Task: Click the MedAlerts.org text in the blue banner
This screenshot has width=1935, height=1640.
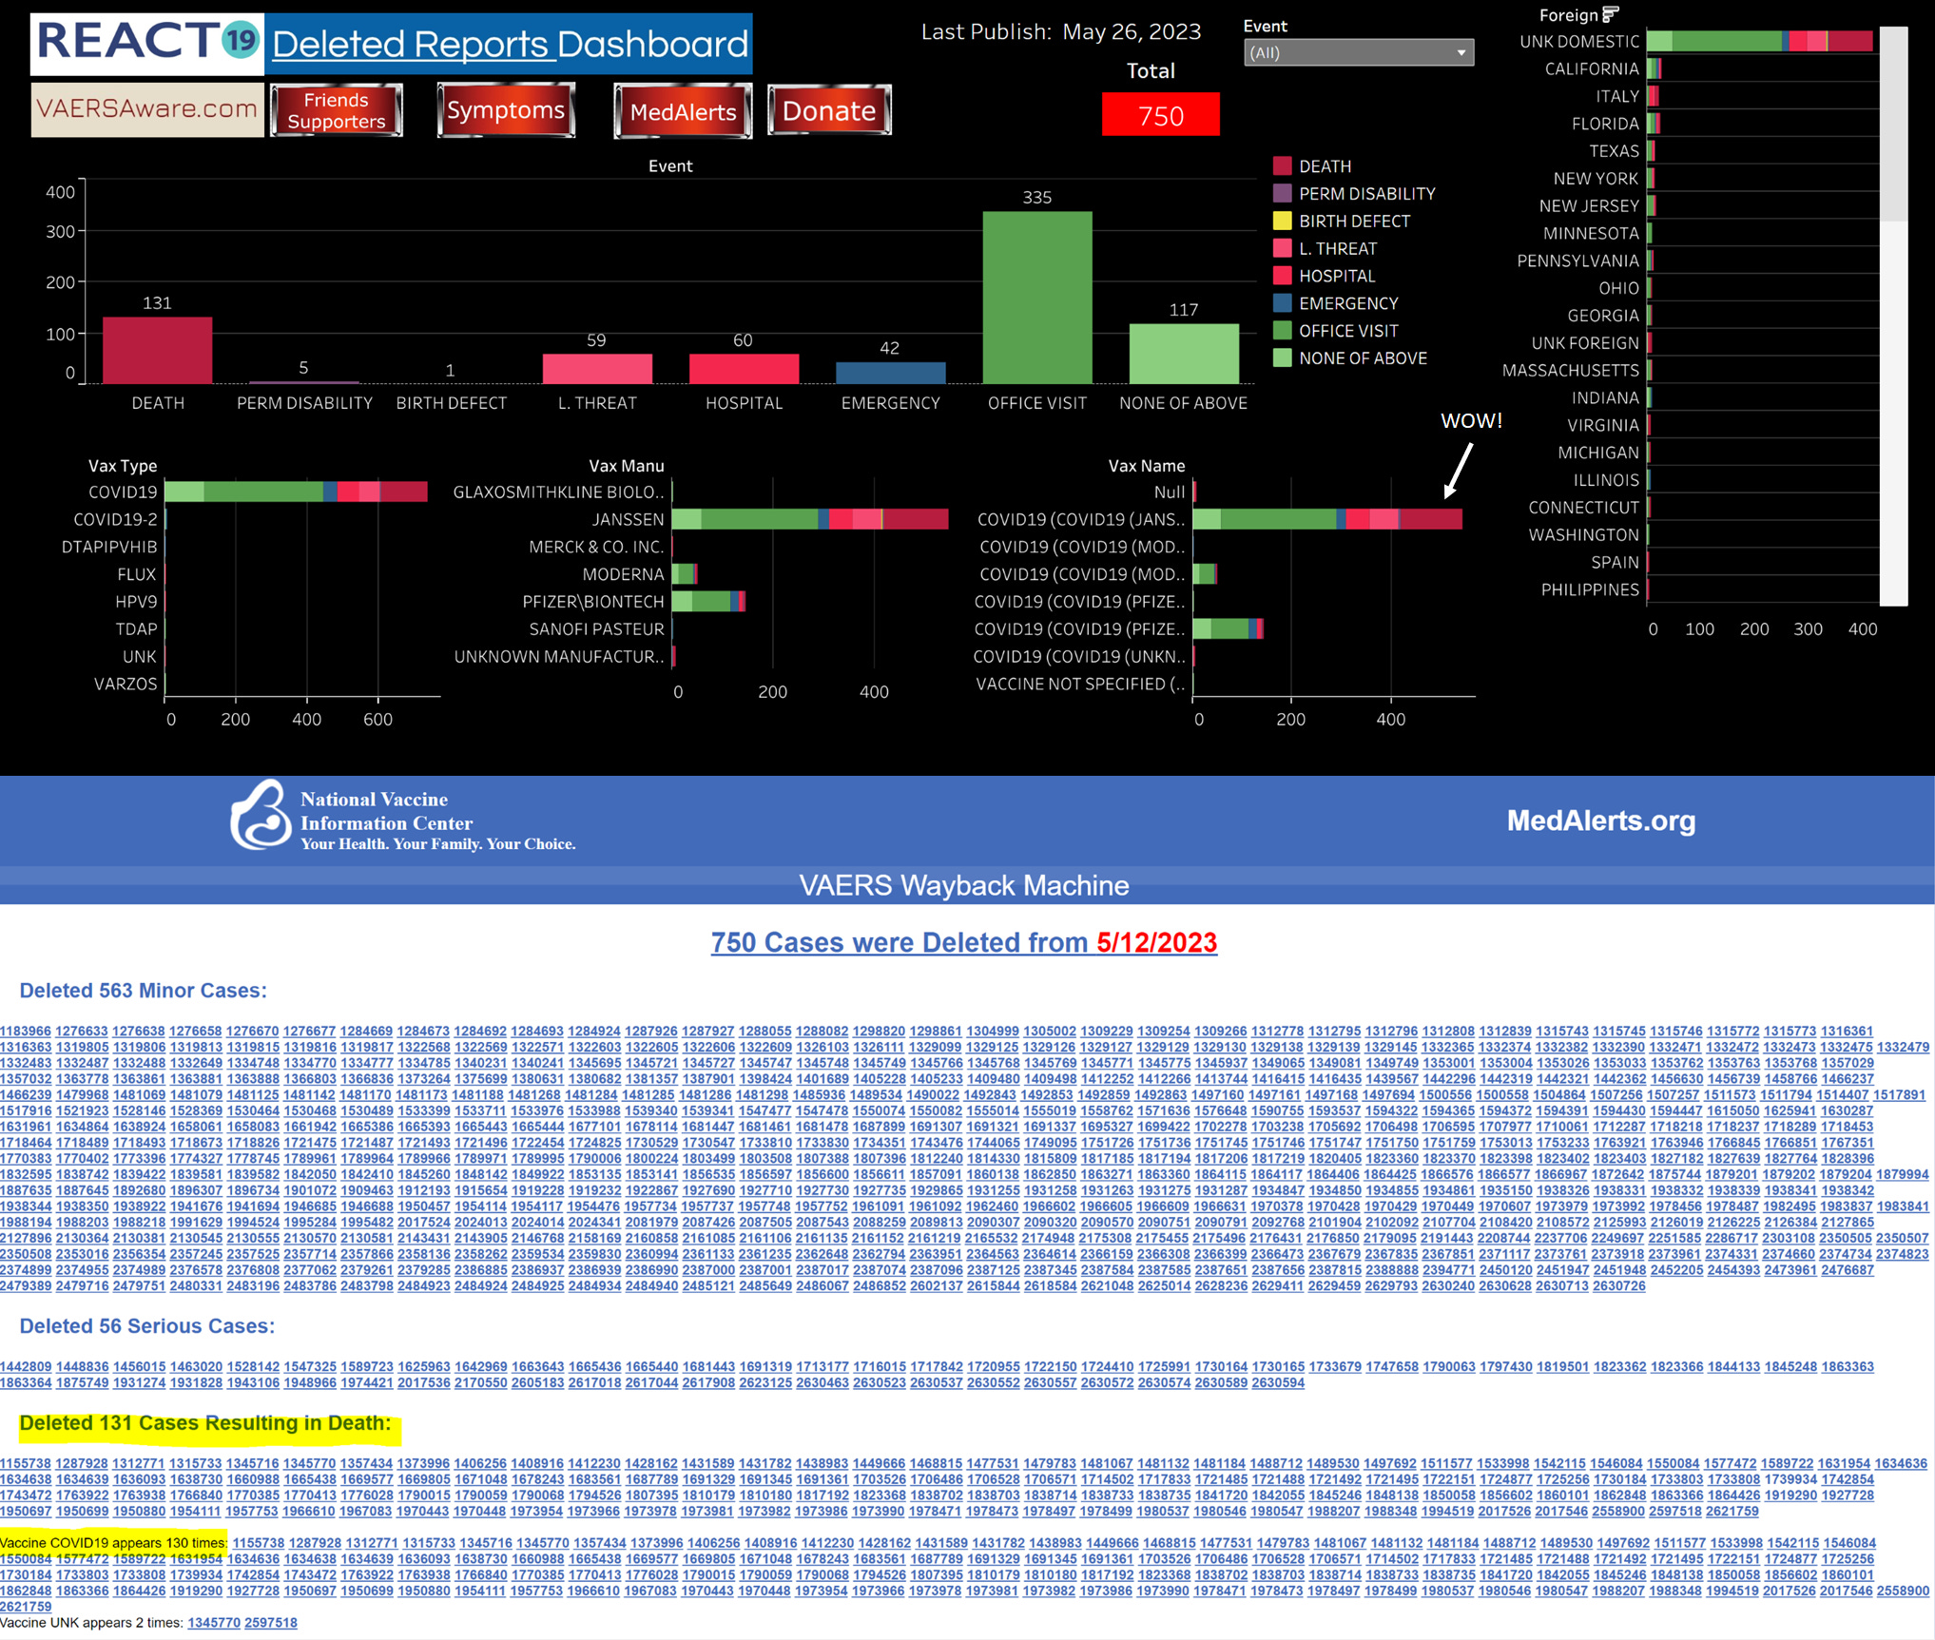Action: [x=1600, y=820]
